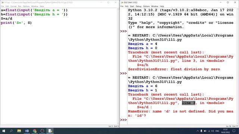Open the Edit menu in IDLE Shell

pos(127,6)
